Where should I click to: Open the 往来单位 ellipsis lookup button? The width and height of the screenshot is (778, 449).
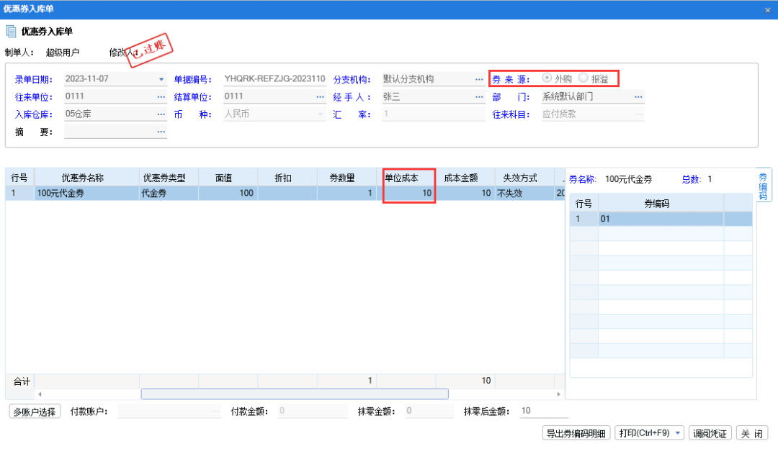click(x=161, y=96)
